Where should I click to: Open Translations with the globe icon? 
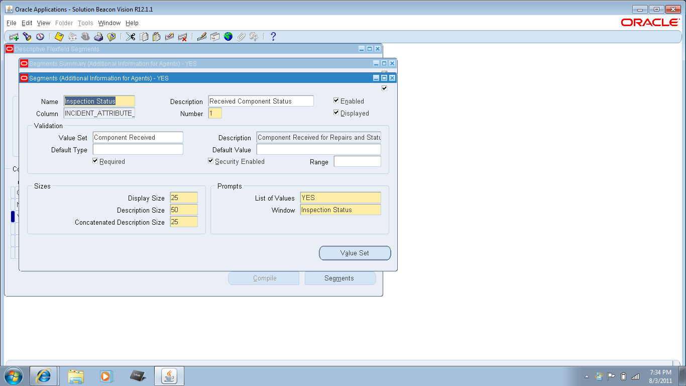(228, 37)
